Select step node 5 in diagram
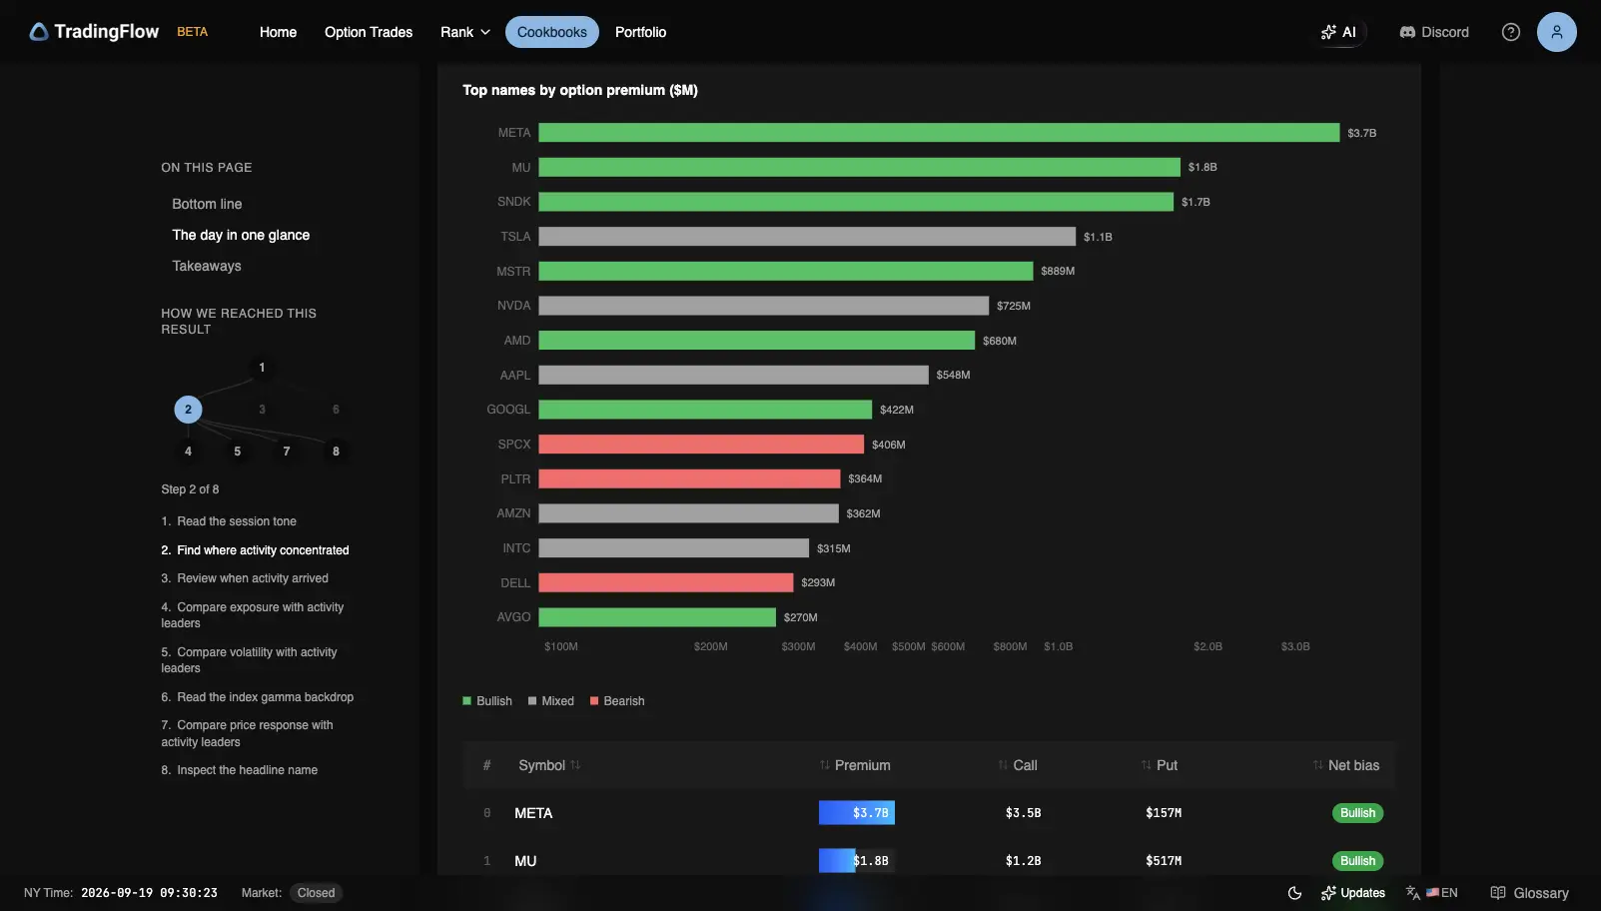 coord(237,452)
